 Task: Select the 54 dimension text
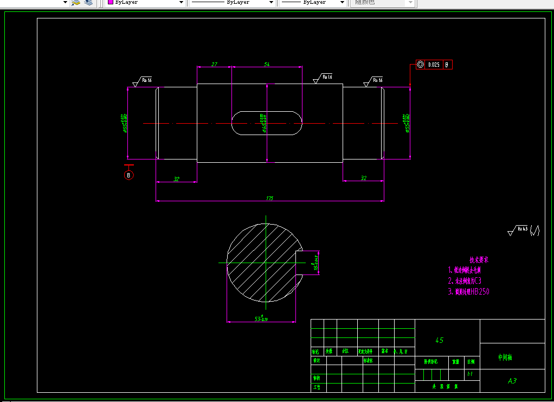tap(267, 64)
